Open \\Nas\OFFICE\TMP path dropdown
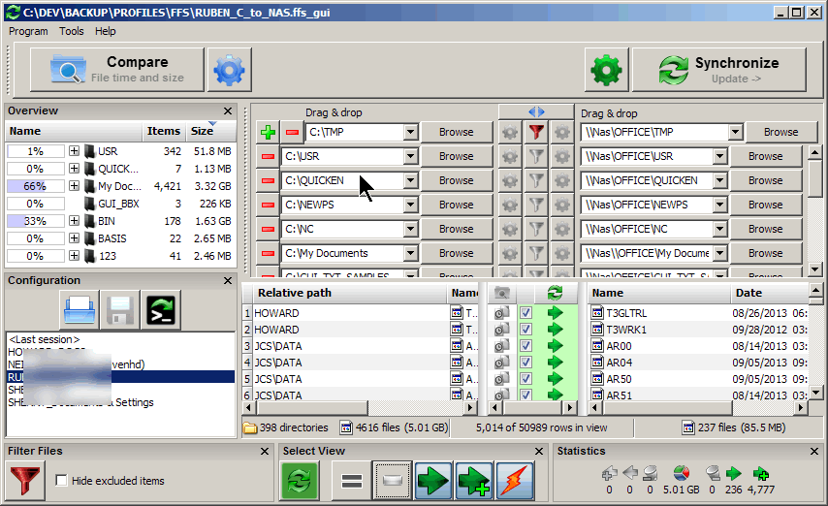 point(735,132)
